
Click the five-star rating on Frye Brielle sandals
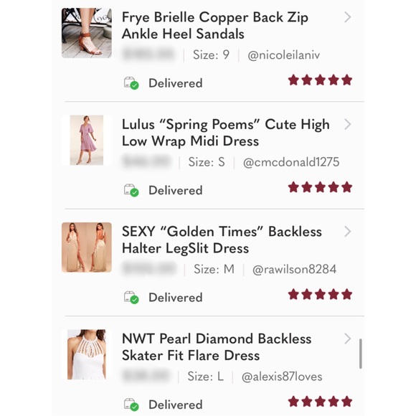pos(320,80)
